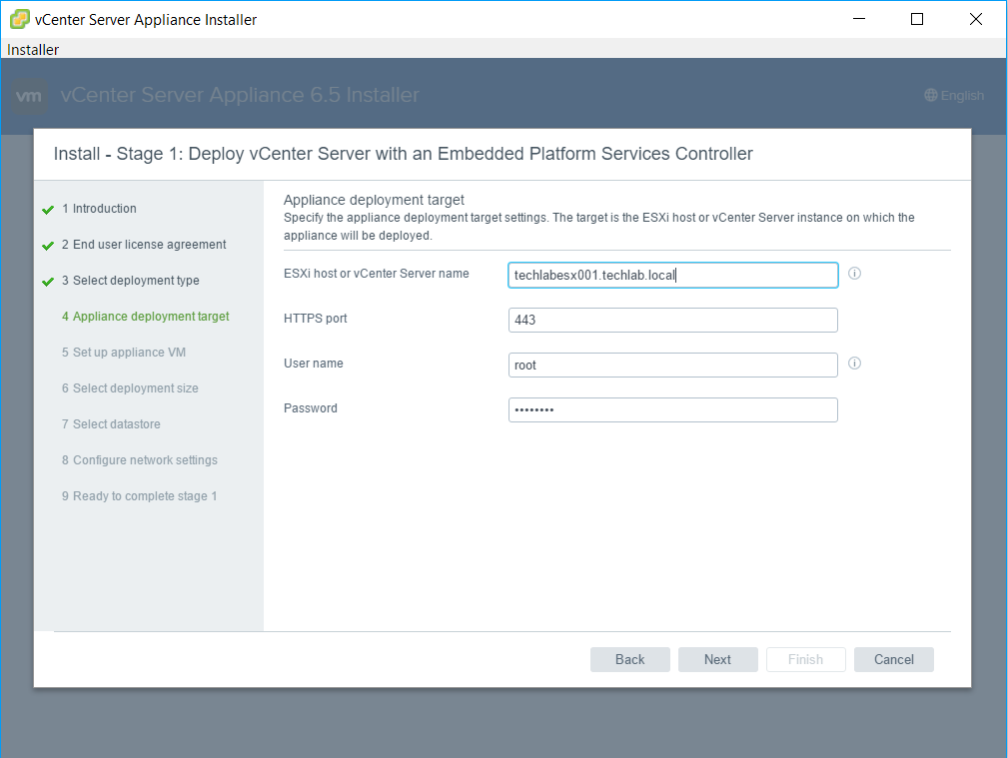This screenshot has height=758, width=1008.
Task: Go to step 2 End user license agreement
Action: 144,245
